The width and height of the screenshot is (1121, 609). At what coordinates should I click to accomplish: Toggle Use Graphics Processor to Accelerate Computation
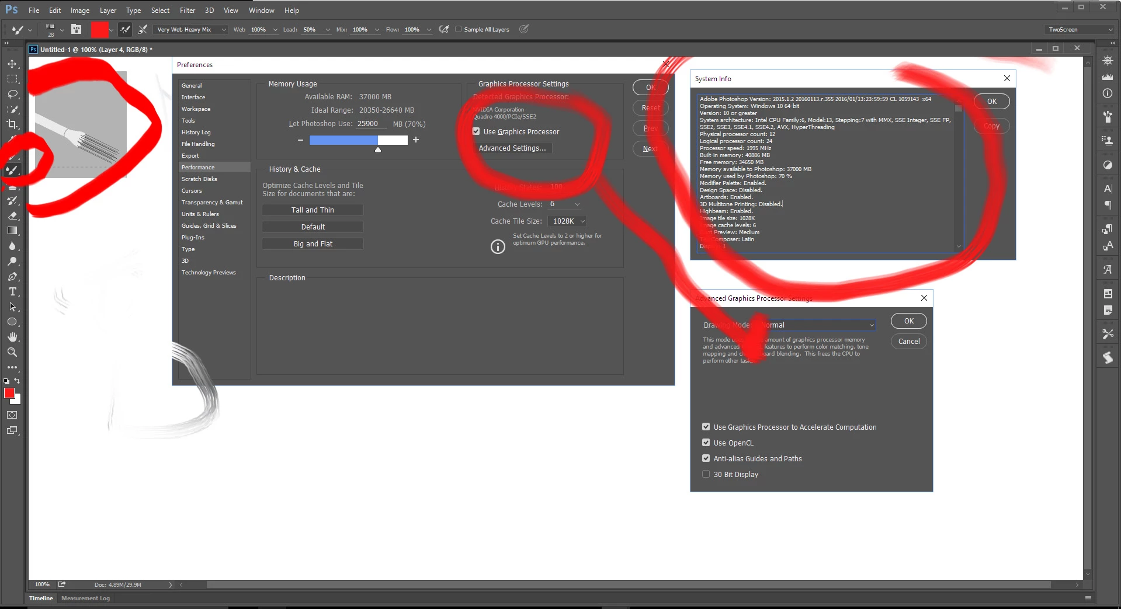706,427
